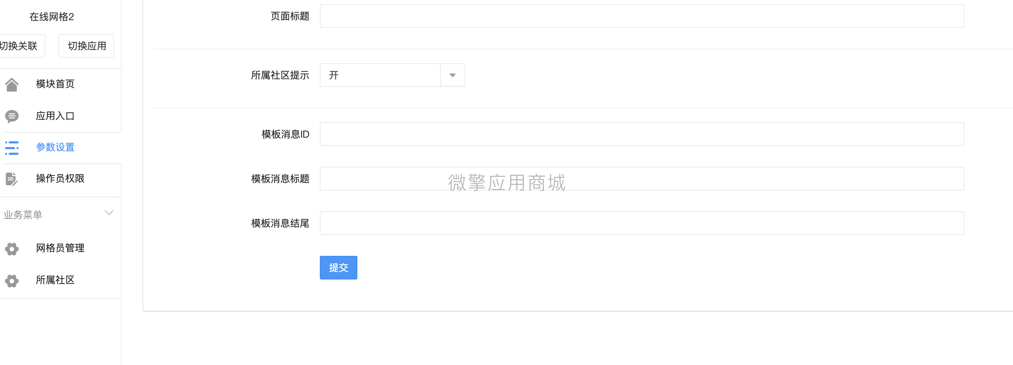Focus the 模板消息标题 input field
Image resolution: width=1013 pixels, height=365 pixels.
[x=642, y=179]
